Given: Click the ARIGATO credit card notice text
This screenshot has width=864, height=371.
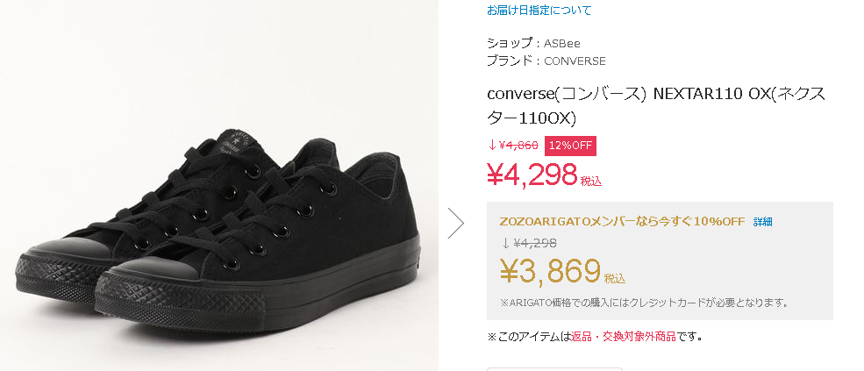Looking at the screenshot, I should 644,303.
